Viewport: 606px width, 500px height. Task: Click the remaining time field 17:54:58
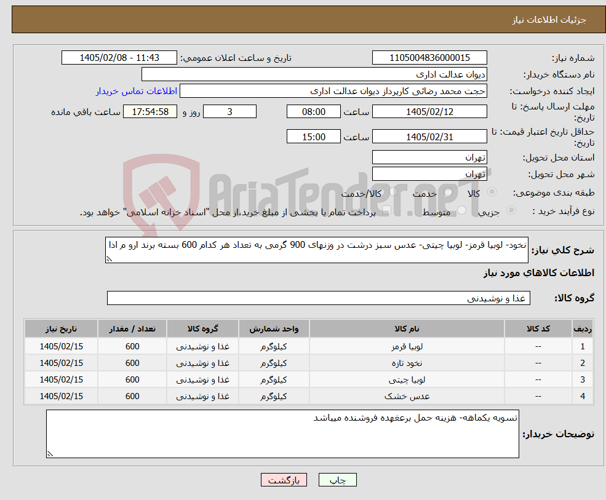click(150, 112)
